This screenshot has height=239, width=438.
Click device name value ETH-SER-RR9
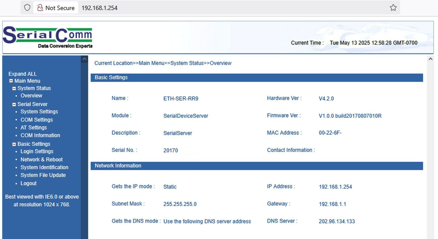(181, 99)
